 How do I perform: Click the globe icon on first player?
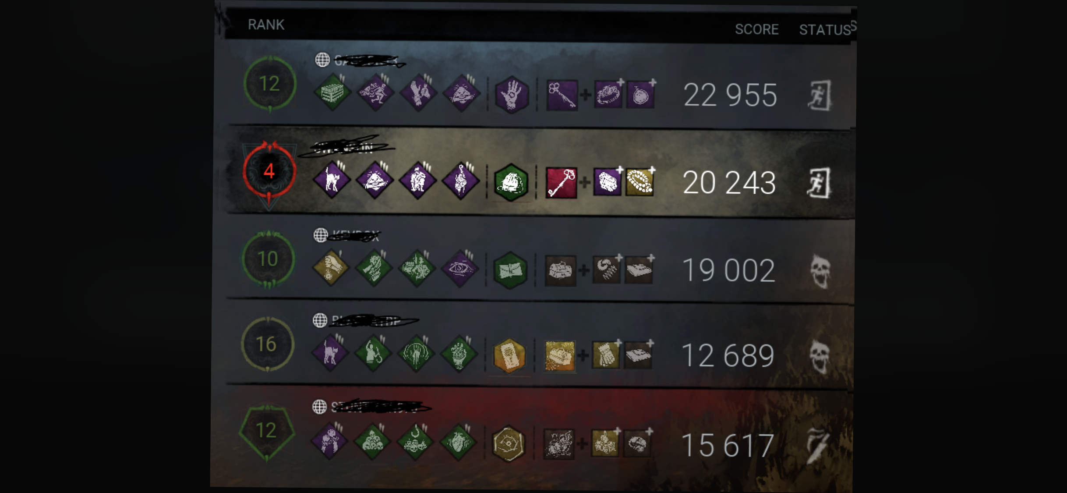pyautogui.click(x=322, y=60)
